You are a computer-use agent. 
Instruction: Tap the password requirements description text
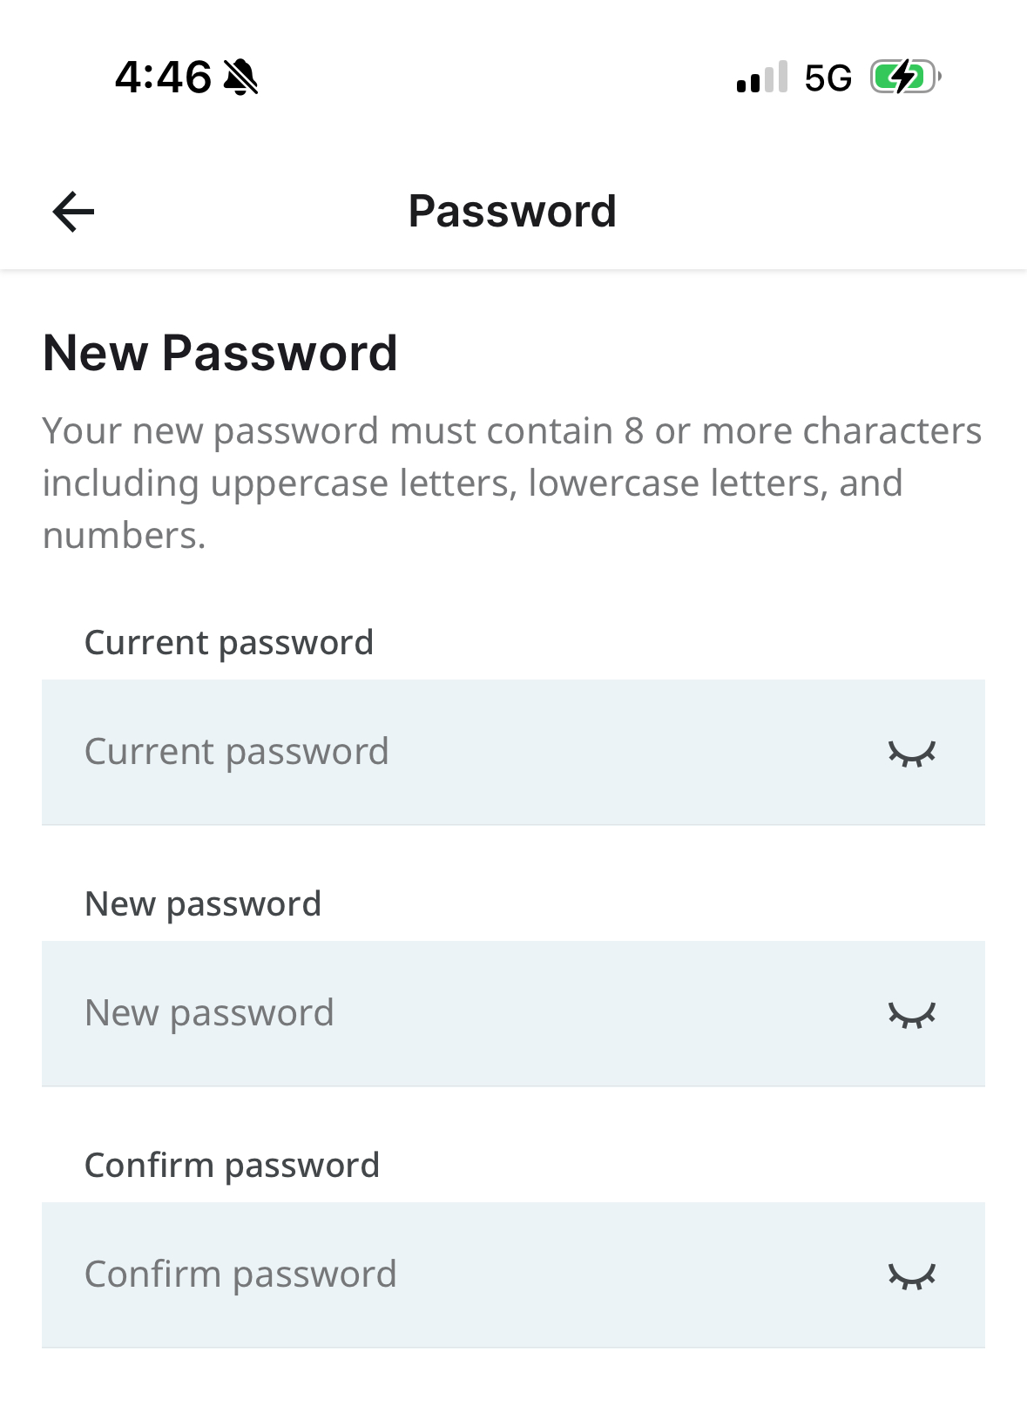[x=512, y=483]
